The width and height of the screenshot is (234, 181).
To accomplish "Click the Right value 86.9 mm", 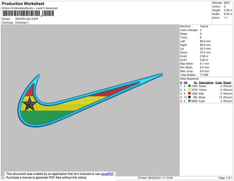I will pyautogui.click(x=205, y=45).
